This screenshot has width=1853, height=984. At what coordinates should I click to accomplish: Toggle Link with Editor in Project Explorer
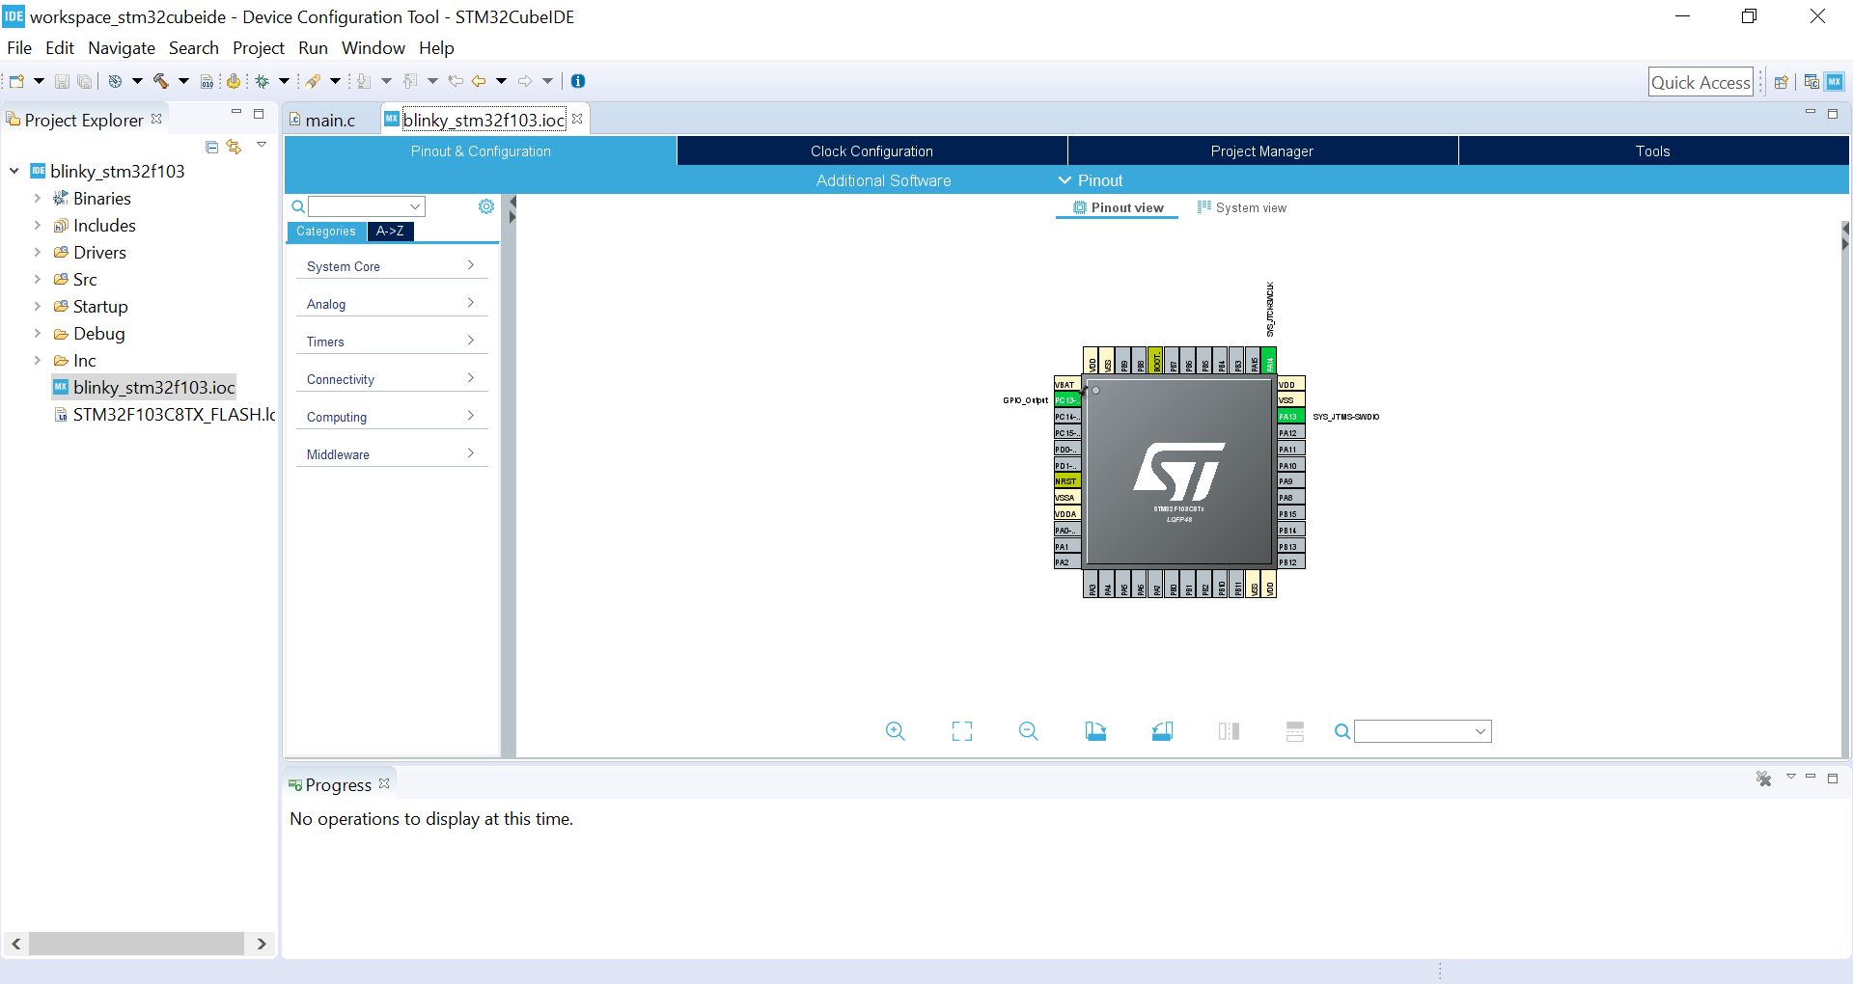tap(234, 147)
